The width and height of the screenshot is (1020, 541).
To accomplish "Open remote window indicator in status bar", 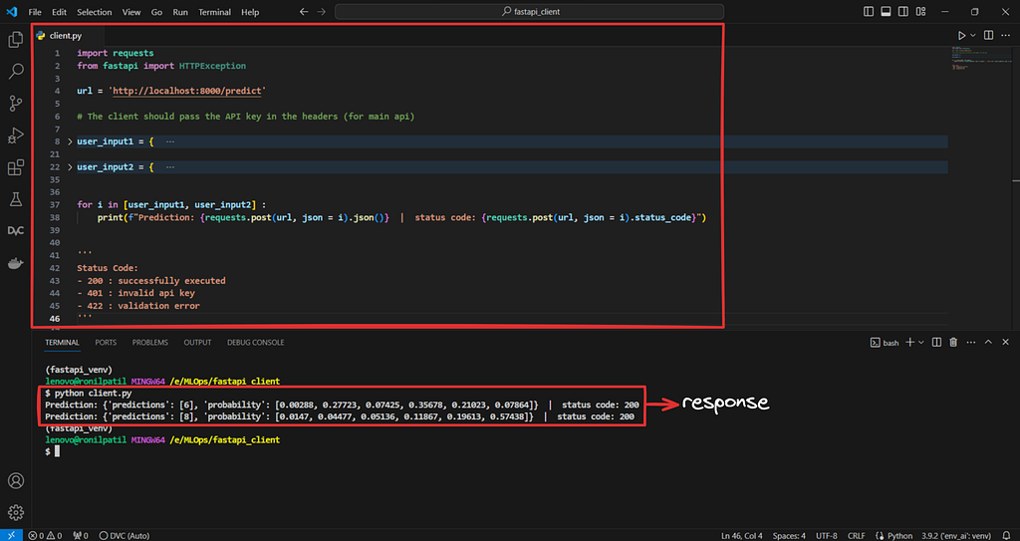I will pyautogui.click(x=11, y=536).
